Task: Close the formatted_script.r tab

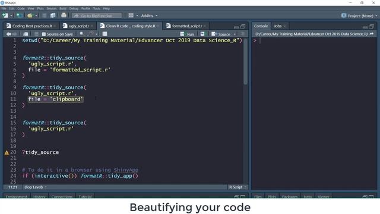Action: [x=205, y=26]
